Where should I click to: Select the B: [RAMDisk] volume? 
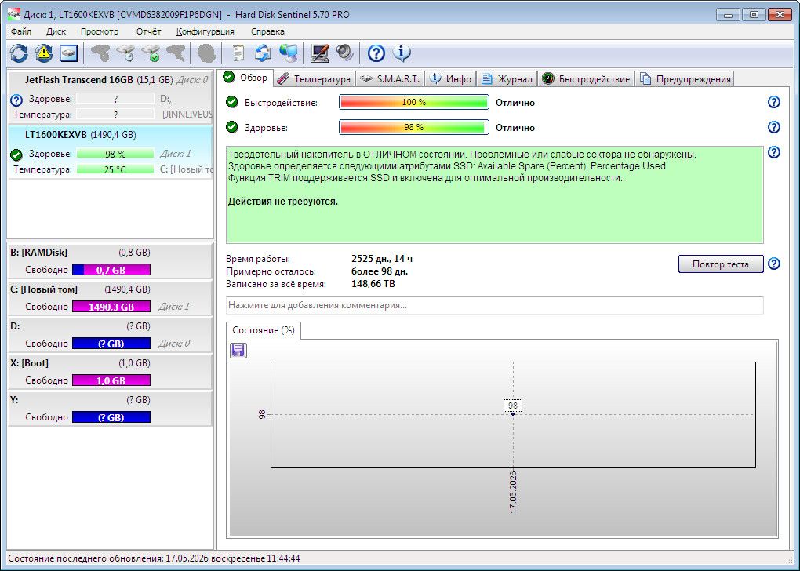(x=111, y=260)
